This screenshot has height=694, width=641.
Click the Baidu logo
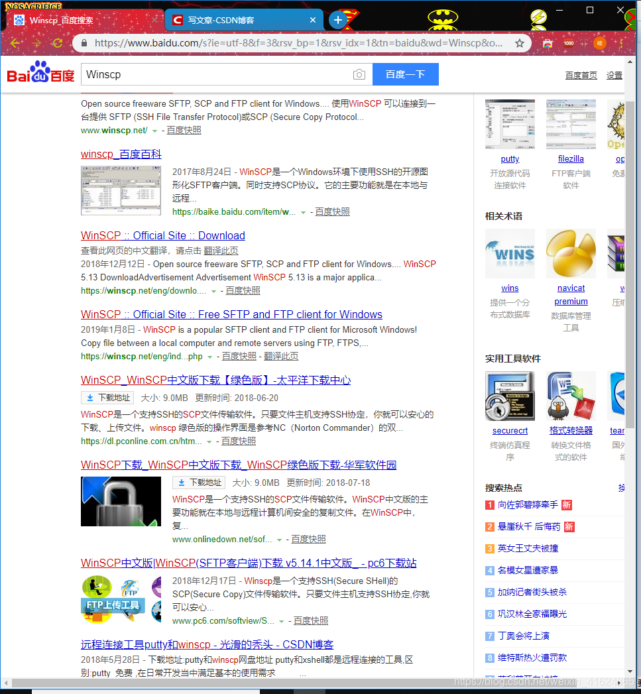click(x=40, y=73)
